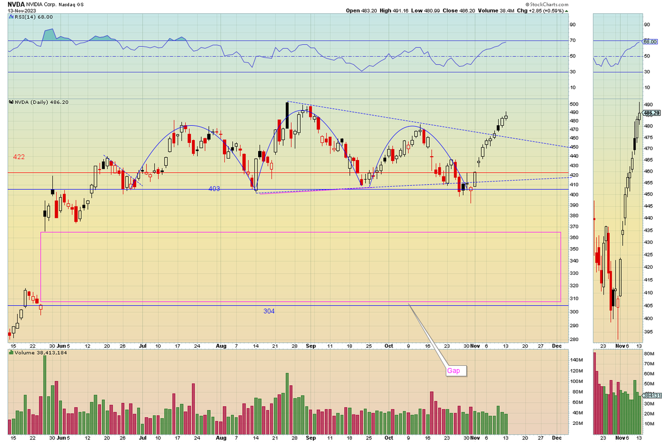Viewport: 662px width, 442px height.
Task: Click the 486.20 last-price tag on zoom panel
Action: pyautogui.click(x=652, y=113)
